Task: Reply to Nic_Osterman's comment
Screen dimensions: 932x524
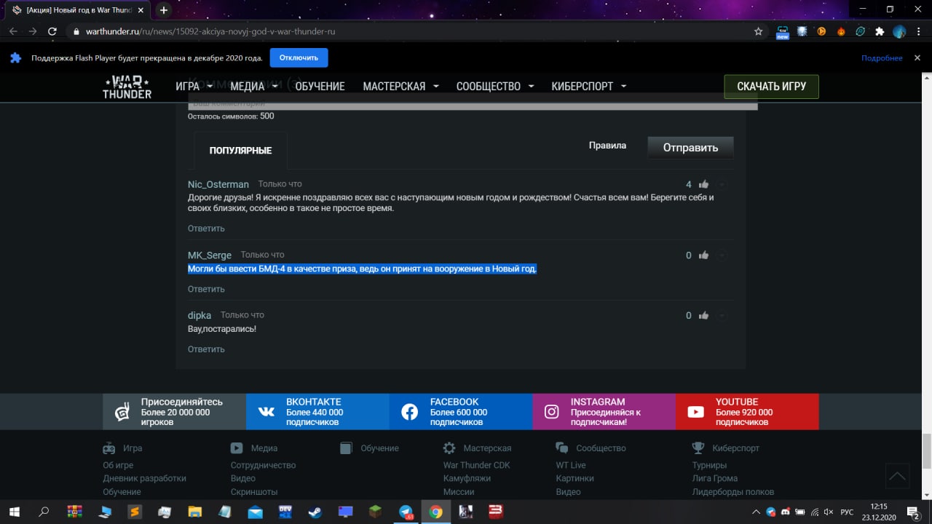Action: tap(206, 229)
